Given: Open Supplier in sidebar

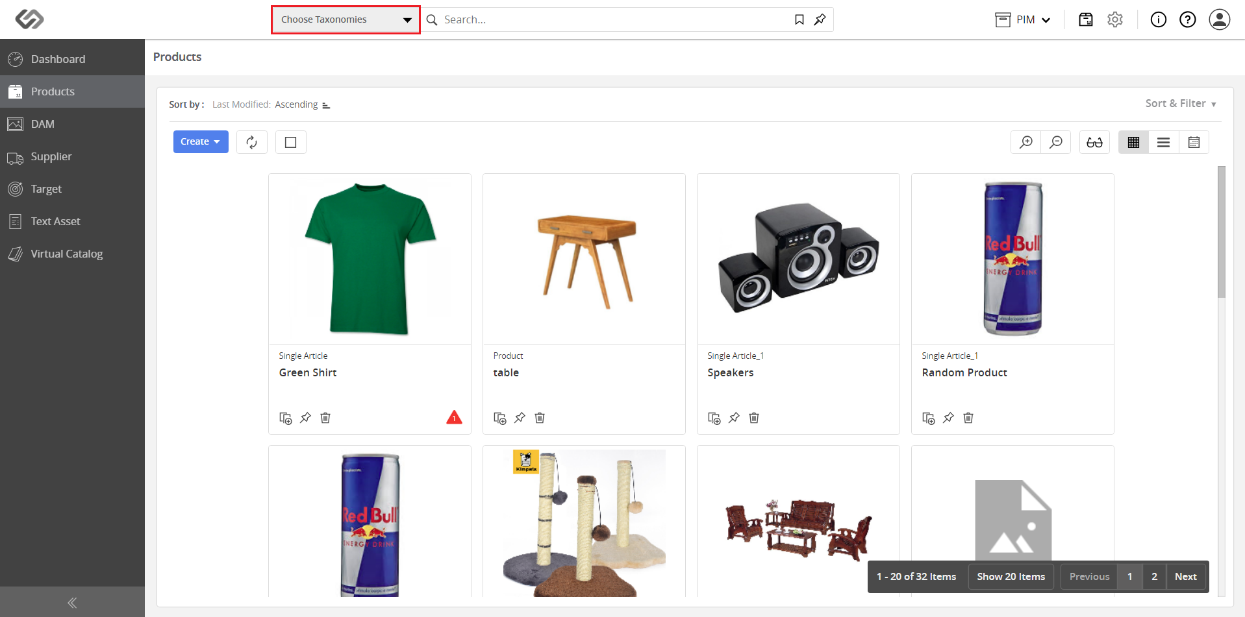Looking at the screenshot, I should 72,156.
